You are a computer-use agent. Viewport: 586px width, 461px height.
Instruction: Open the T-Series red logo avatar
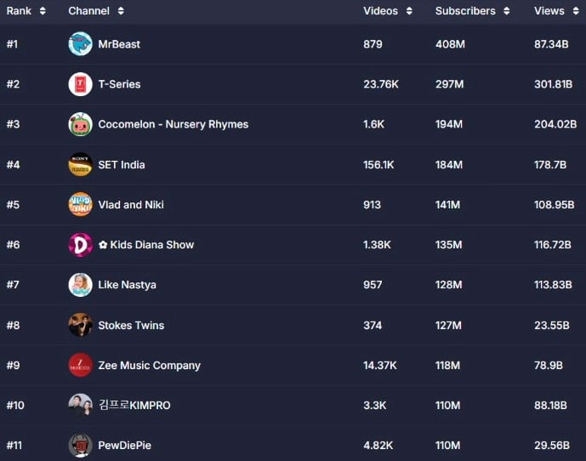tap(80, 84)
